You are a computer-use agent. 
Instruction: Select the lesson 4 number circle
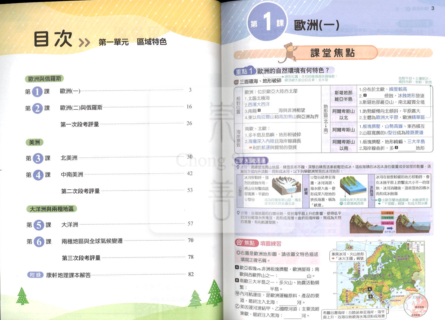click(x=38, y=175)
